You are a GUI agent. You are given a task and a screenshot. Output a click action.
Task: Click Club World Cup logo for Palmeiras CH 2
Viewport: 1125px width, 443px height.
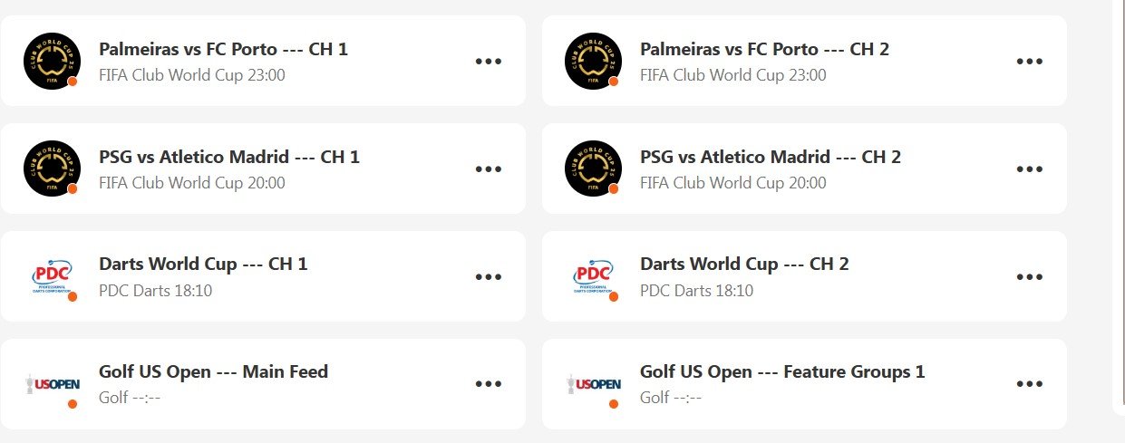(592, 61)
